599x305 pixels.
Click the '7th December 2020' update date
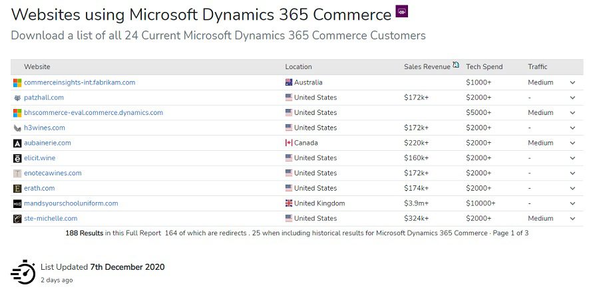click(127, 267)
